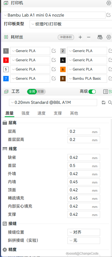Click the 冲刷体积 button

[66, 37]
